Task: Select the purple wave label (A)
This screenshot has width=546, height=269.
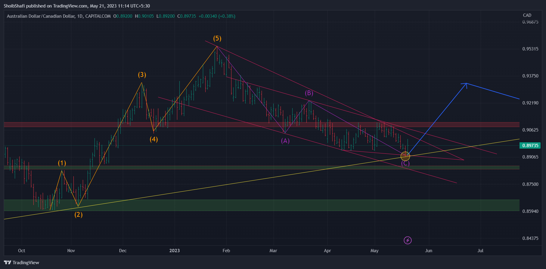Action: pyautogui.click(x=285, y=141)
